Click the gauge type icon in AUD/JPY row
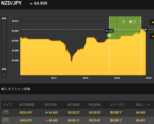 pyautogui.click(x=6, y=120)
